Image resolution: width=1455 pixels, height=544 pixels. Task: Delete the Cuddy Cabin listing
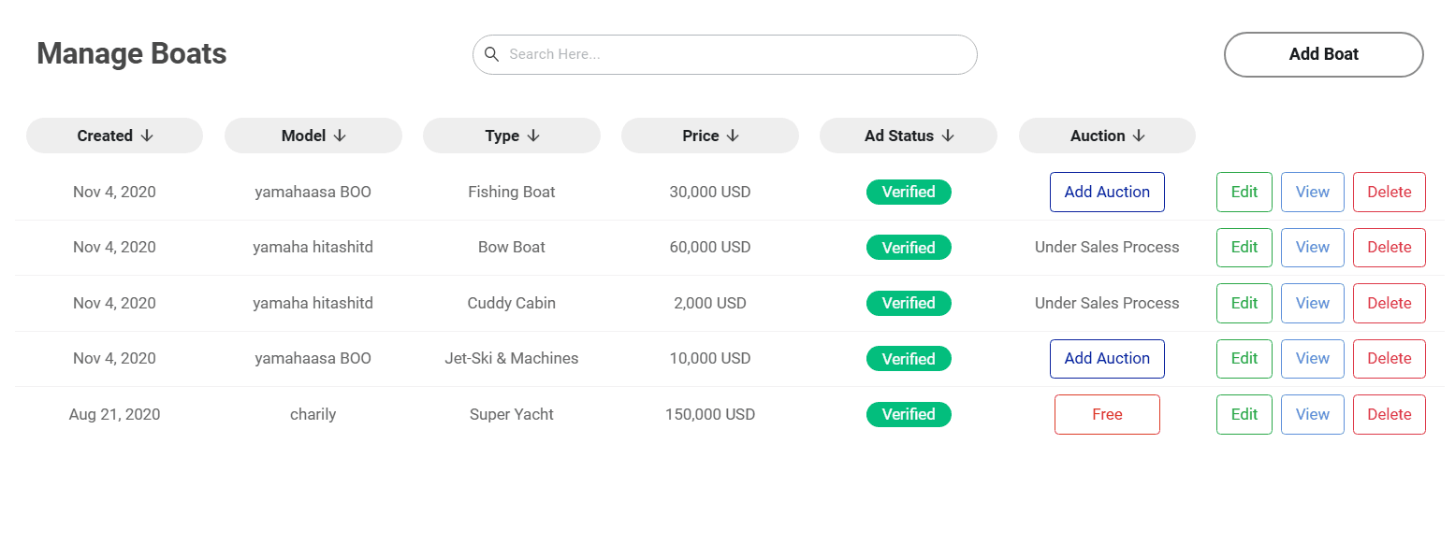tap(1389, 303)
